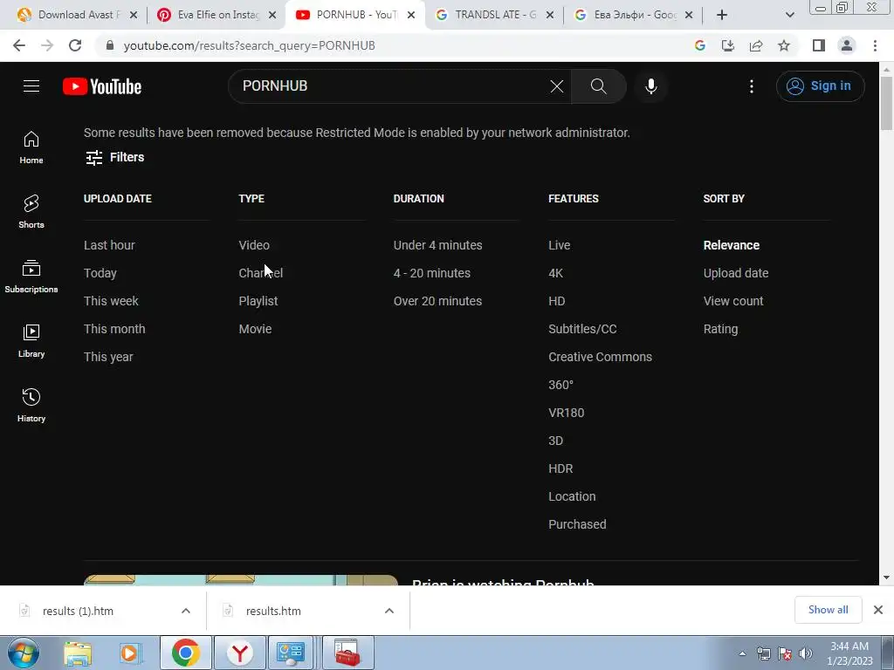
Task: Open Subscriptions from the sidebar
Action: coord(31,277)
